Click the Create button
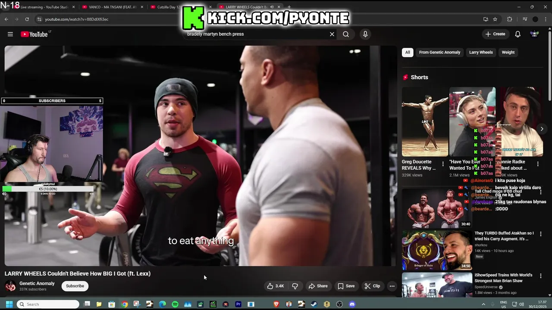Image resolution: width=552 pixels, height=310 pixels. (x=495, y=34)
